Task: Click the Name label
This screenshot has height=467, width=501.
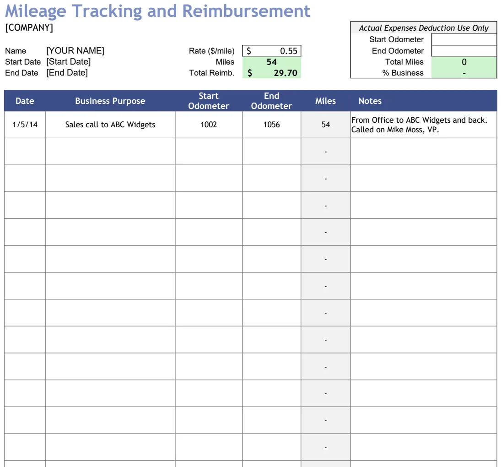Action: pos(16,51)
